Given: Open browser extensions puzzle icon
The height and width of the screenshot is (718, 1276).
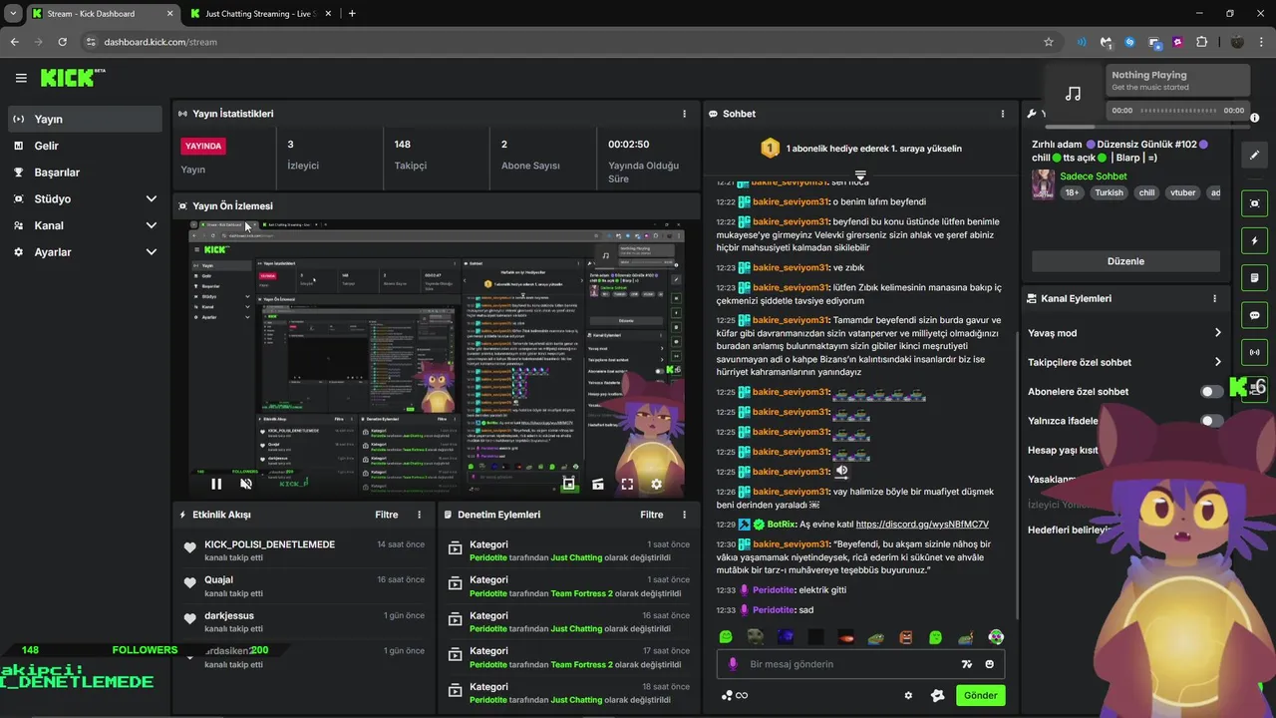Looking at the screenshot, I should (x=1201, y=42).
